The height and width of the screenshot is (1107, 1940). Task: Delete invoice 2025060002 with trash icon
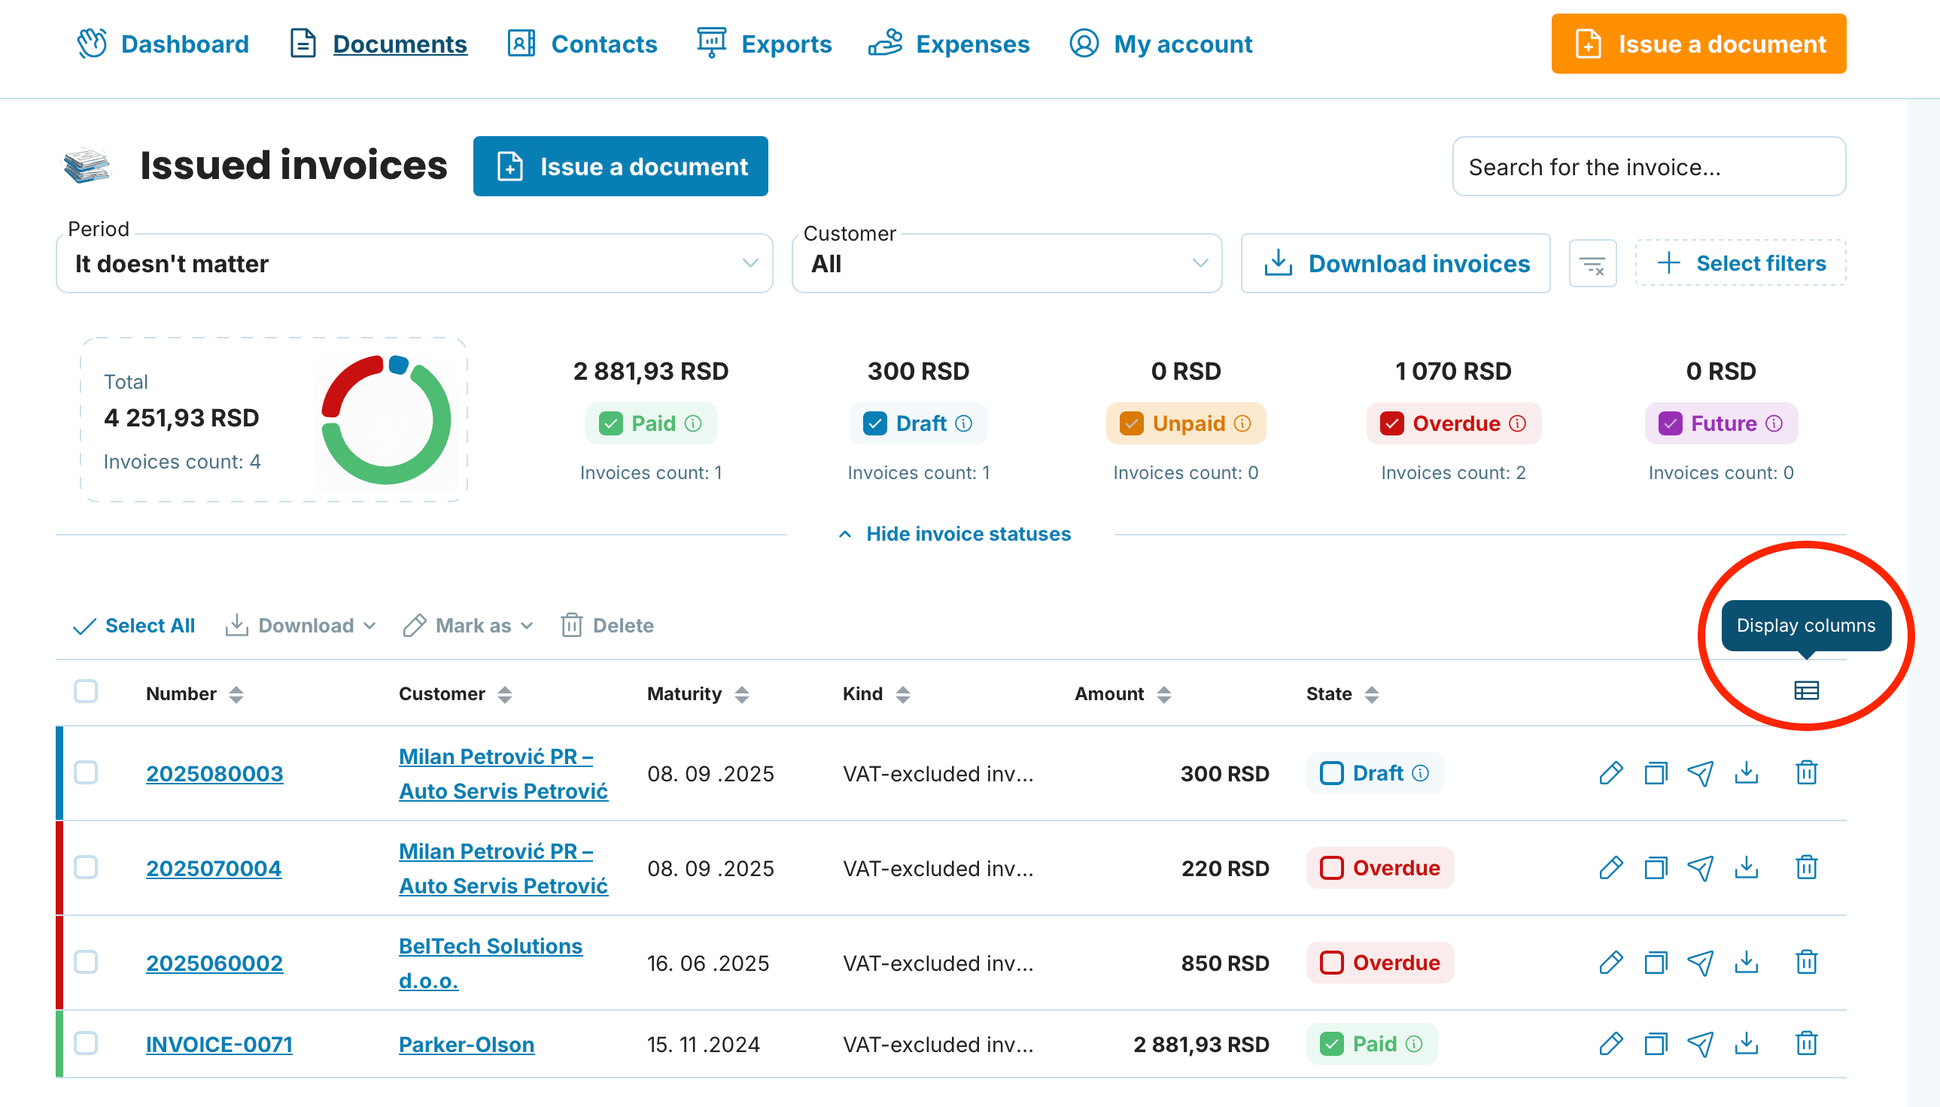click(x=1806, y=963)
